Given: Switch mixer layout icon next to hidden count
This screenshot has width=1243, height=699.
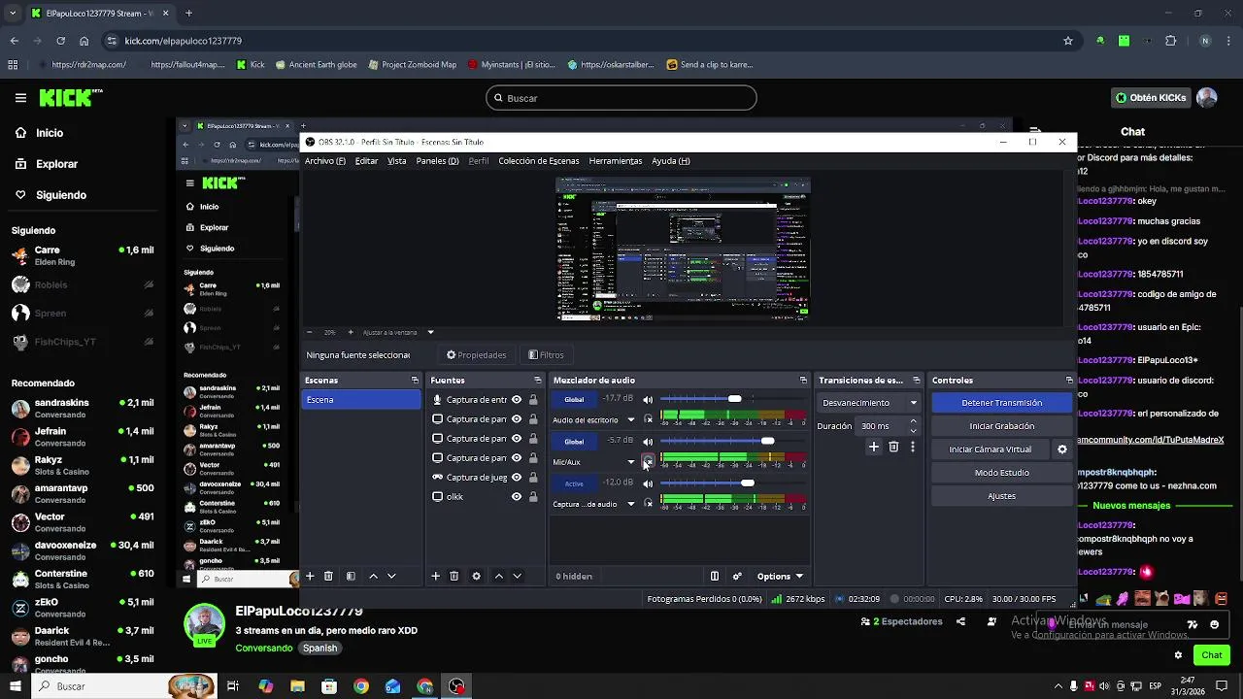Looking at the screenshot, I should (x=715, y=576).
